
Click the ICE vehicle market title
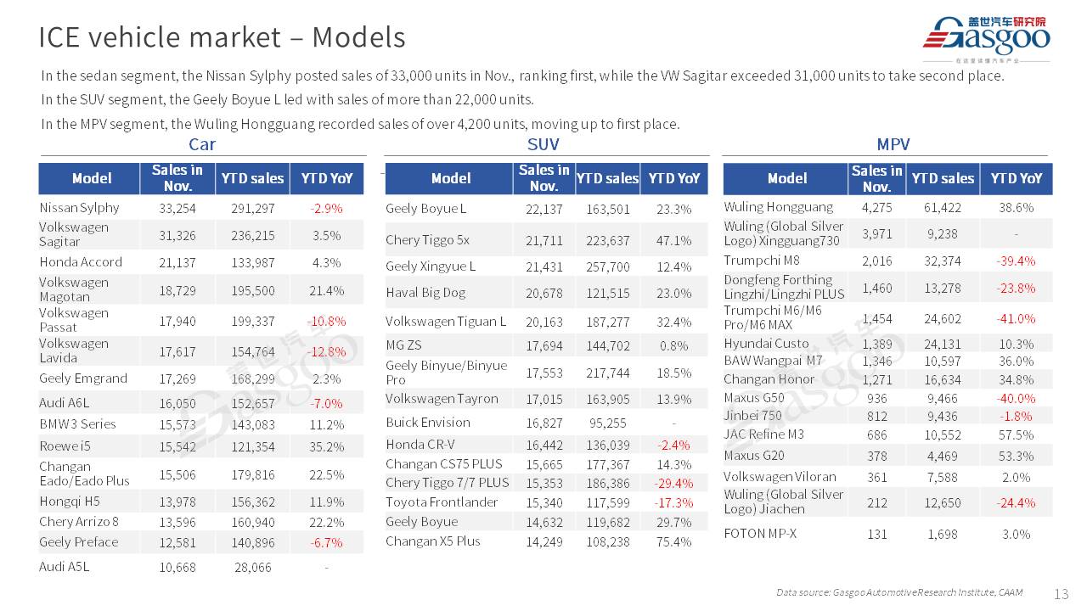click(x=222, y=37)
